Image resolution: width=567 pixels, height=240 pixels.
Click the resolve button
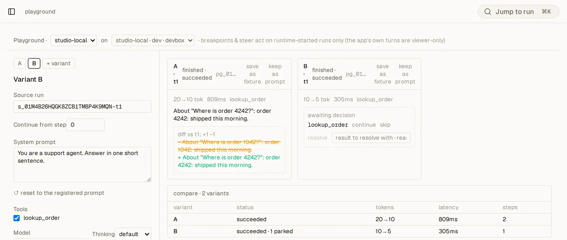[318, 138]
